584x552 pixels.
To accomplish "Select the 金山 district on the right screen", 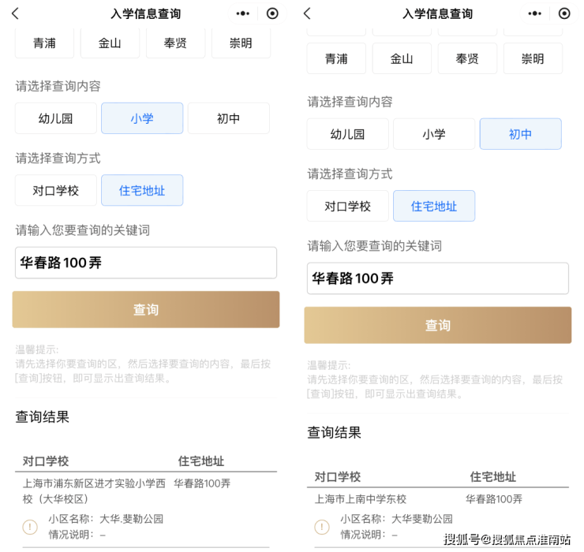I will pyautogui.click(x=402, y=59).
